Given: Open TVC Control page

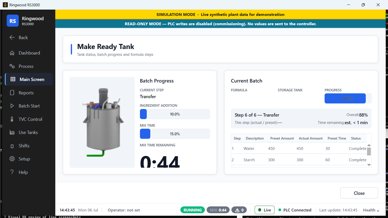Looking at the screenshot, I should (x=29, y=119).
